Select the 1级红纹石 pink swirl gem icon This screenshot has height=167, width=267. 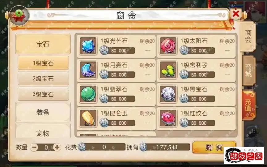pyautogui.click(x=168, y=118)
